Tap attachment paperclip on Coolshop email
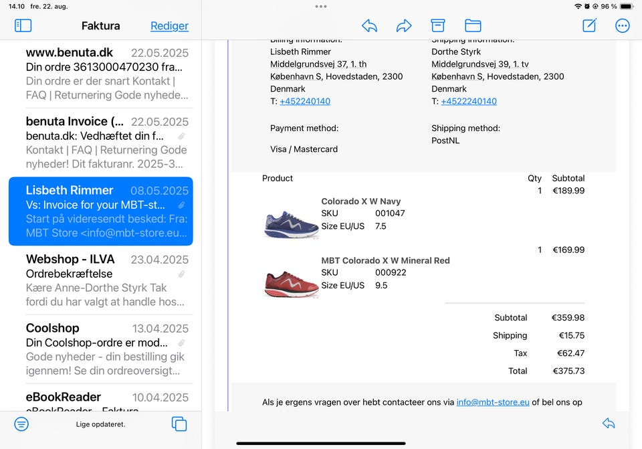 [x=181, y=343]
